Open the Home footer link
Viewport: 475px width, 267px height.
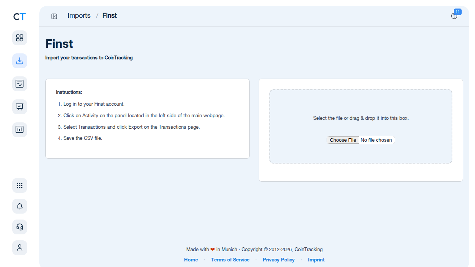coord(191,260)
